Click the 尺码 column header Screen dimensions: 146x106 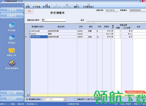[99, 27]
